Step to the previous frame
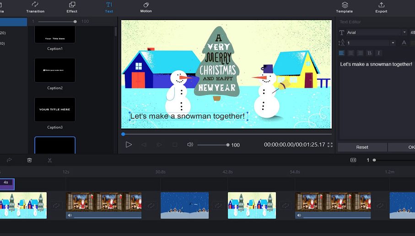This screenshot has height=236, width=415. tap(144, 145)
